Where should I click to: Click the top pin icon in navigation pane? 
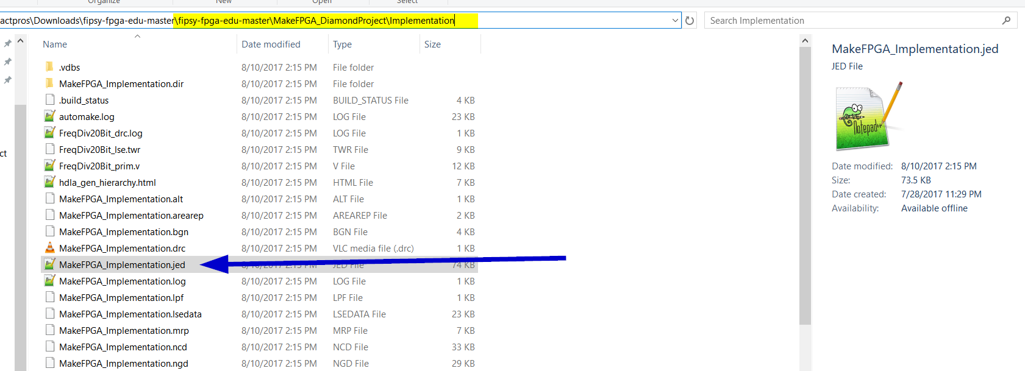tap(7, 44)
